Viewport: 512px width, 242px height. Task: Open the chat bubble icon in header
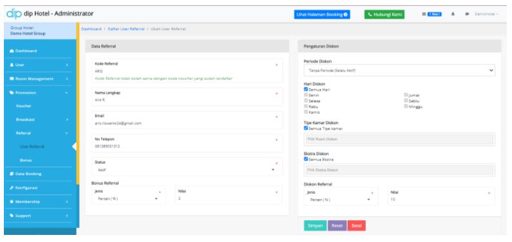(468, 14)
